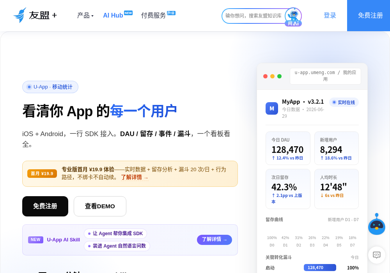Click the purple NEW tag
390x273 pixels.
click(35, 240)
